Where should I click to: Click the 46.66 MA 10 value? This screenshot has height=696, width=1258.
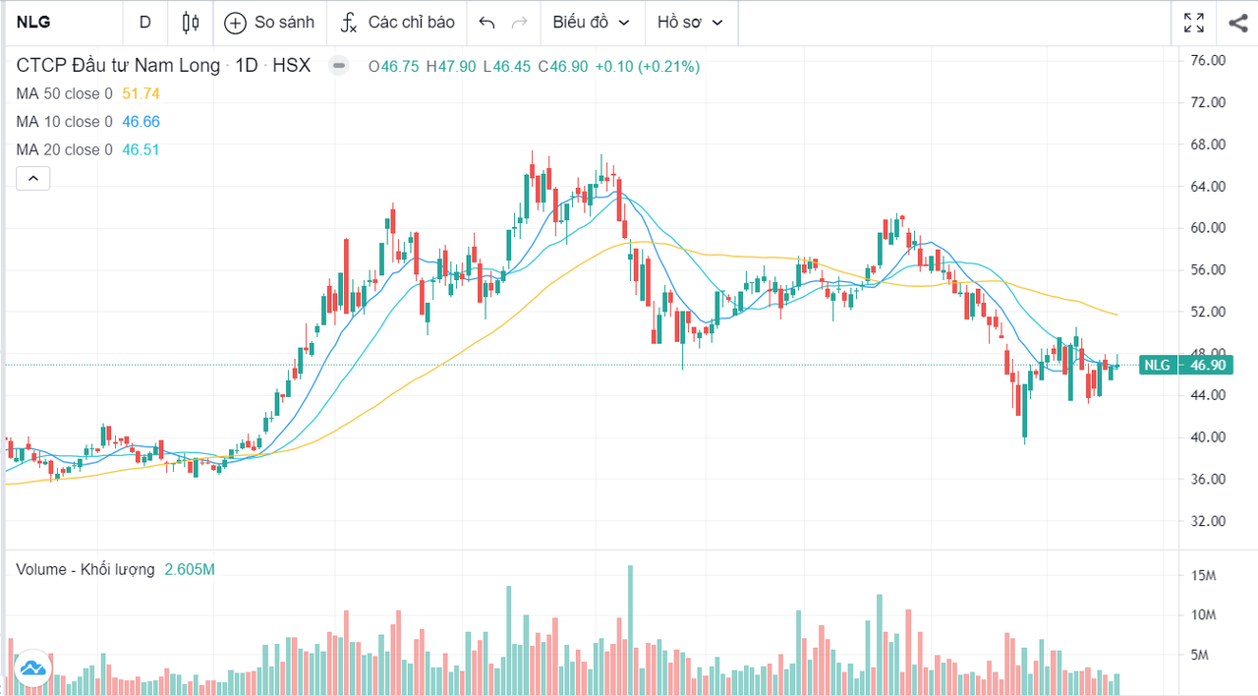click(142, 121)
